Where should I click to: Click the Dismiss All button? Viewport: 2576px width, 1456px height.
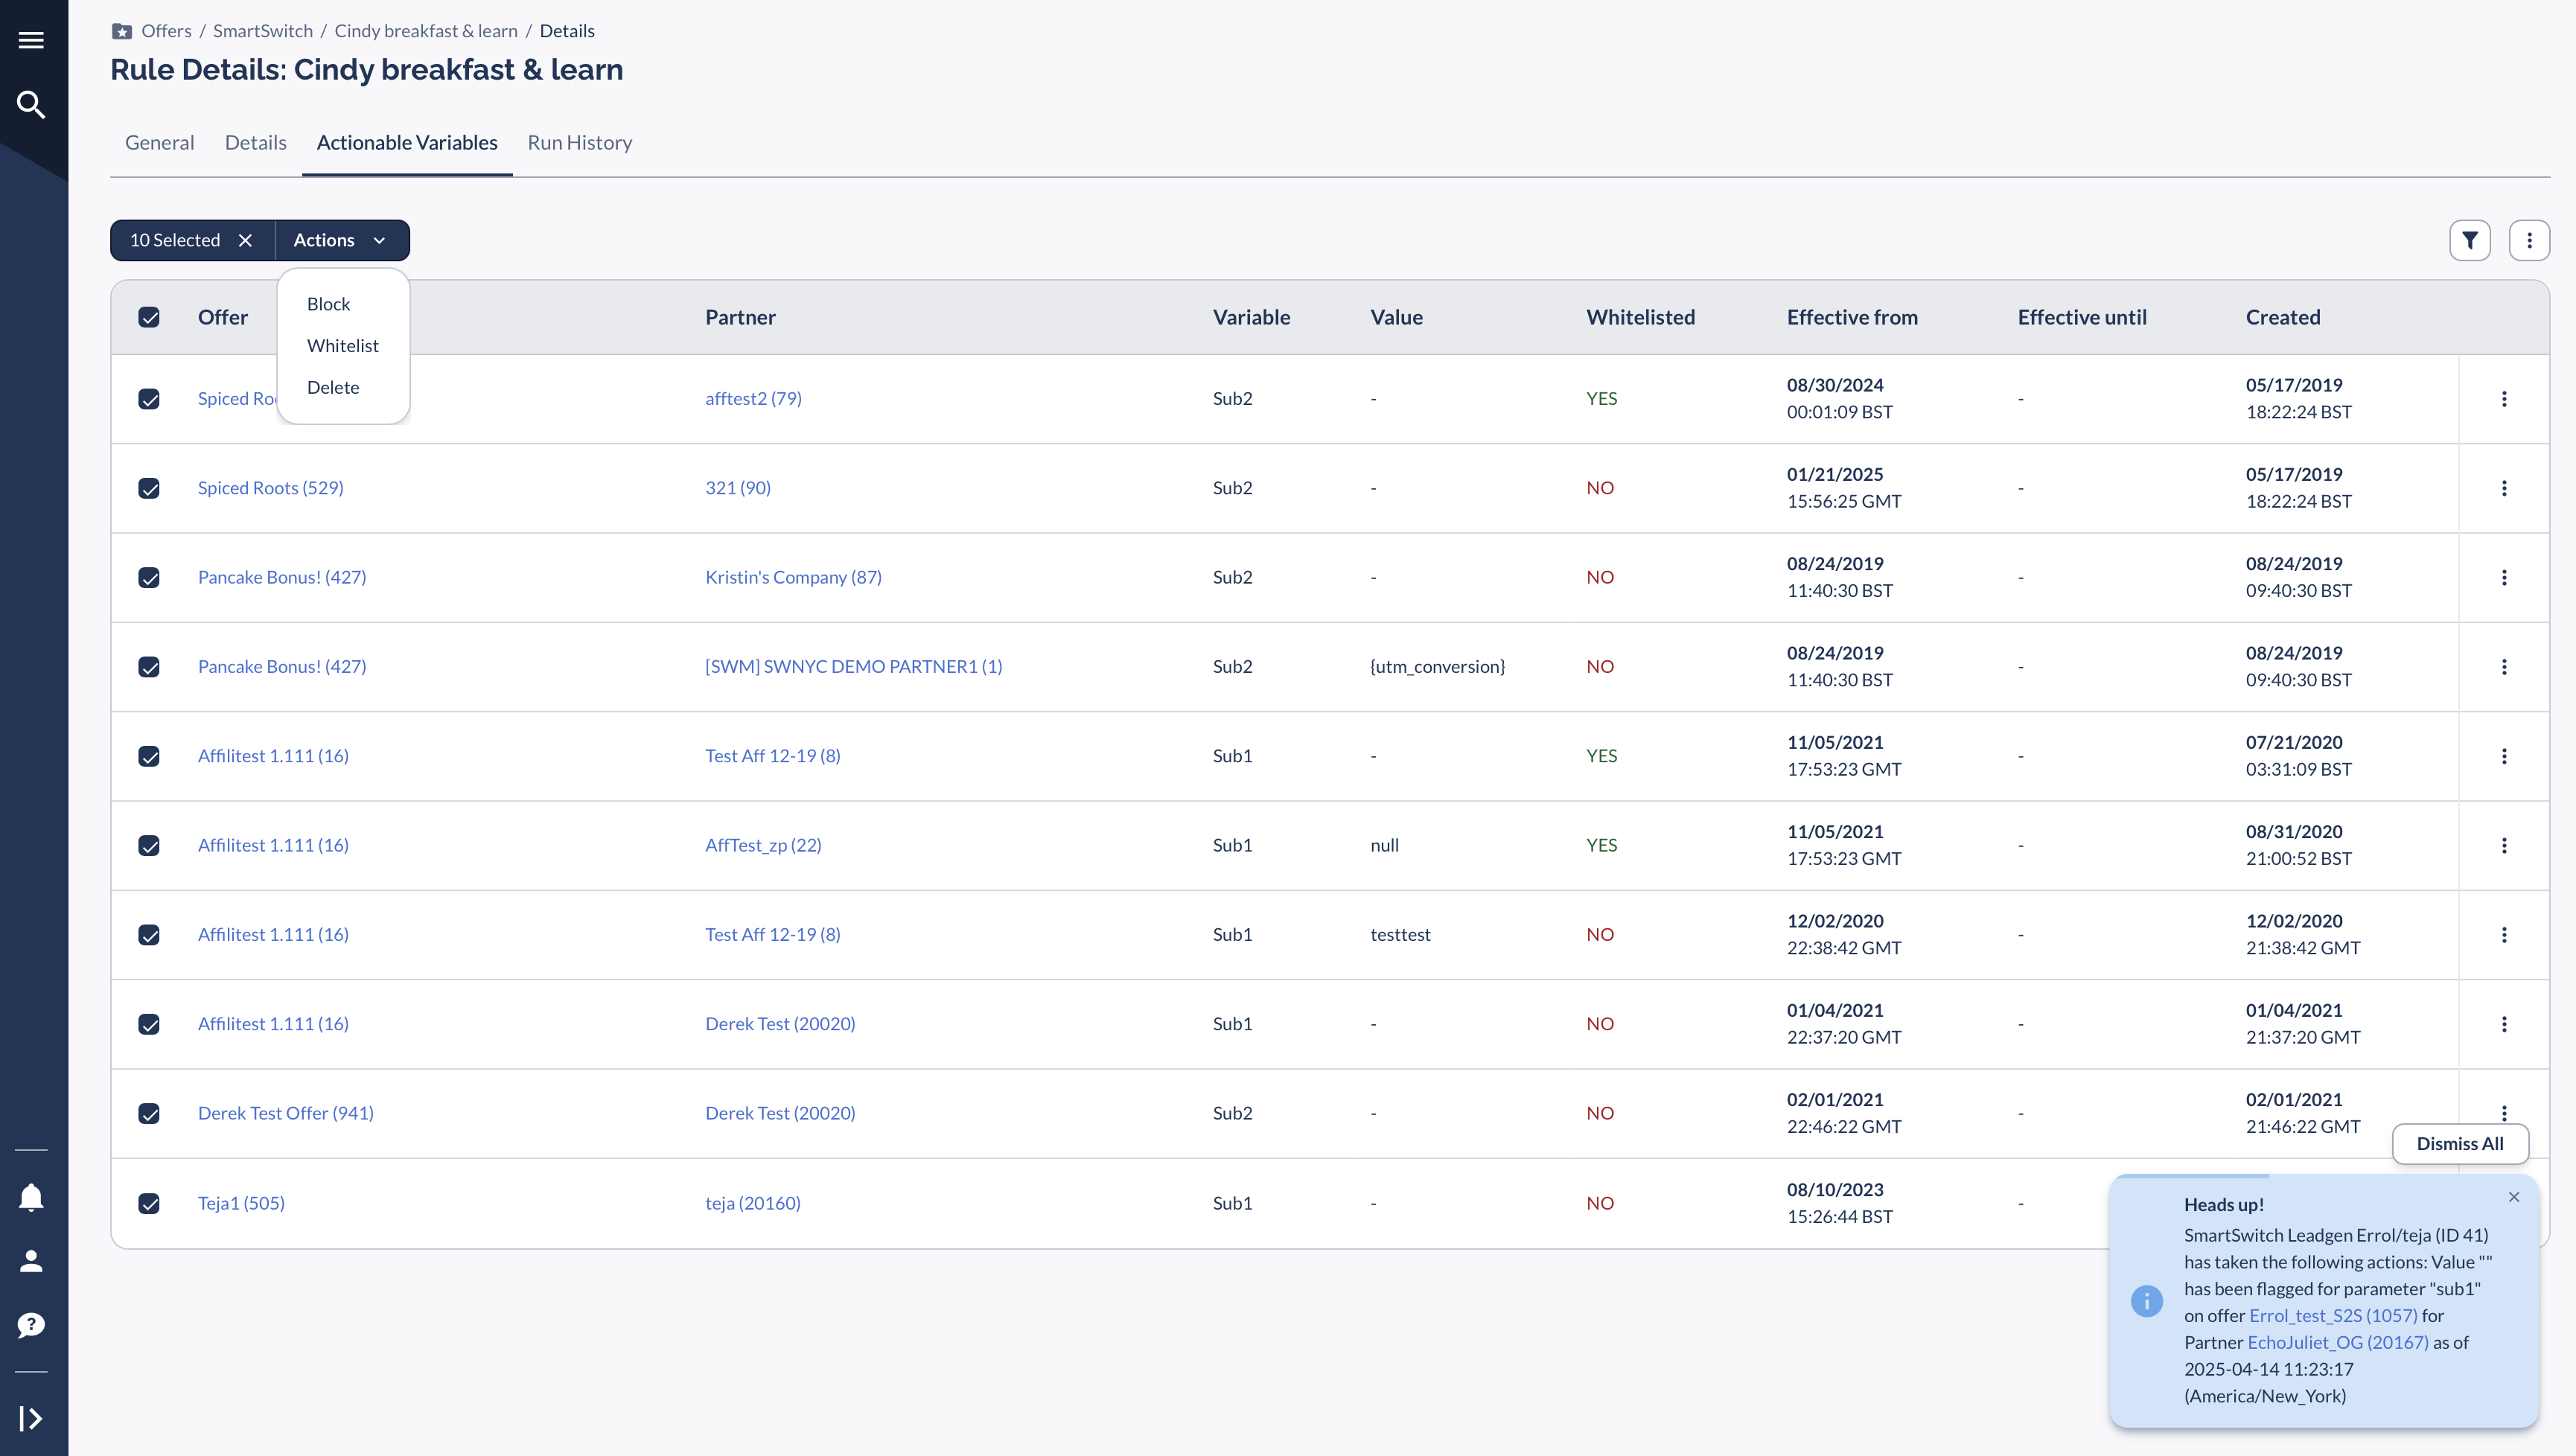coord(2460,1144)
